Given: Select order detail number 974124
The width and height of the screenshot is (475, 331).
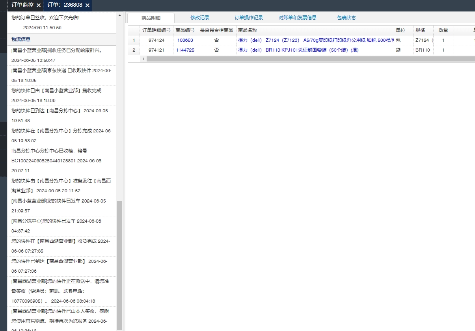Looking at the screenshot, I should 156,40.
